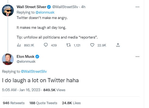Open the Wall Street Silver display name
The height and width of the screenshot is (108, 149).
31,7
